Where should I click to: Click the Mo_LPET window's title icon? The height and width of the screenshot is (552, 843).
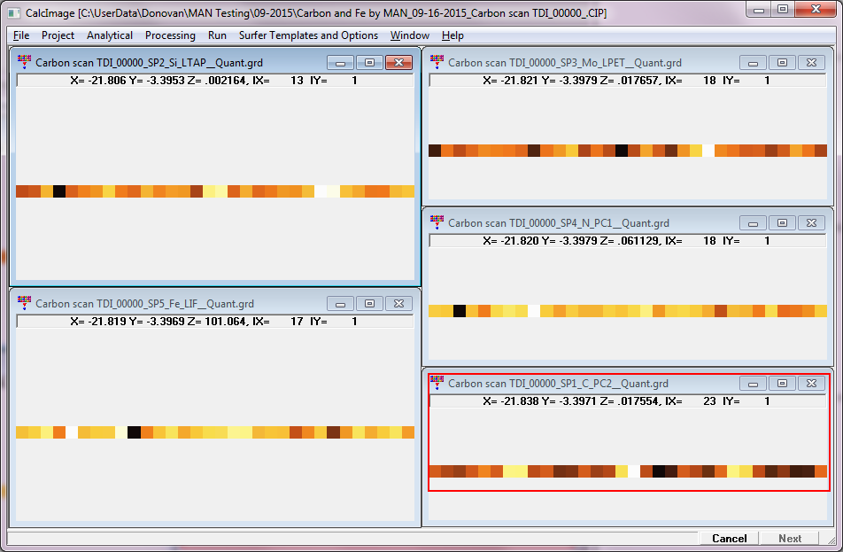pyautogui.click(x=437, y=63)
